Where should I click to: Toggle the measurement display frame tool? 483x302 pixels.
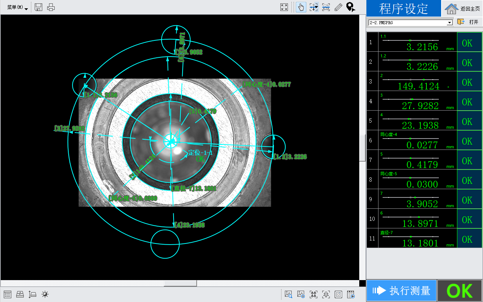tap(326, 7)
